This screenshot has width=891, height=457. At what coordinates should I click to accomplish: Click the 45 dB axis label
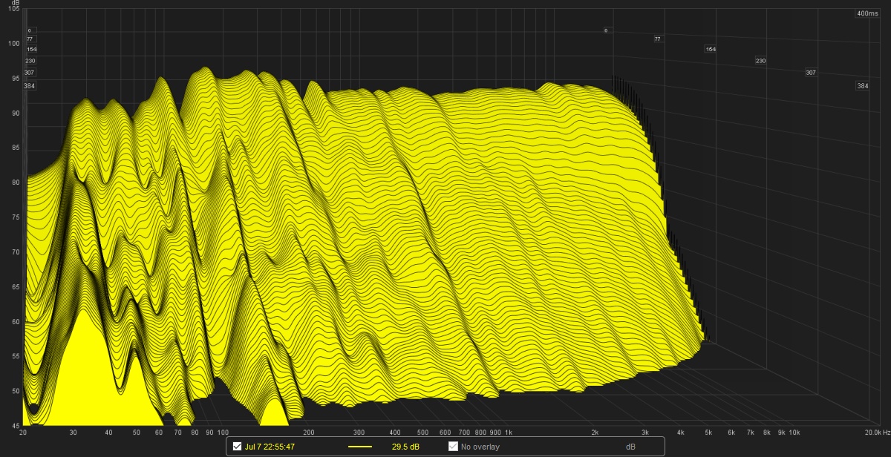click(16, 426)
